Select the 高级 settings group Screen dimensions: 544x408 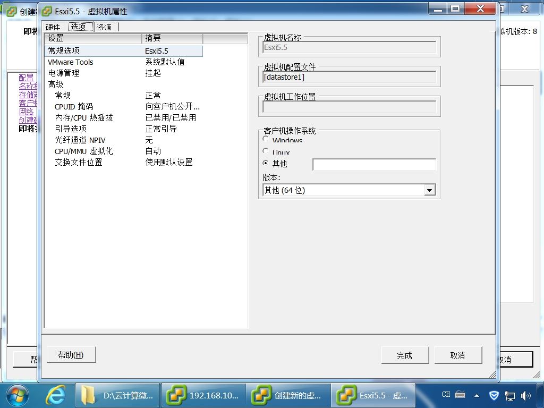124,84
